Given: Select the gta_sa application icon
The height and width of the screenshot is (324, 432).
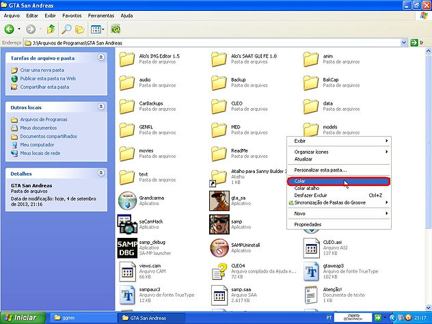Looking at the screenshot, I should pos(219,200).
